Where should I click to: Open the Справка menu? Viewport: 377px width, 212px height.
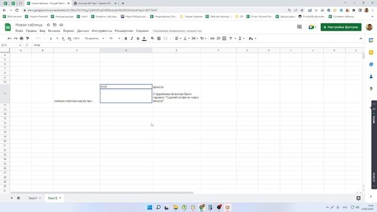[x=142, y=31]
